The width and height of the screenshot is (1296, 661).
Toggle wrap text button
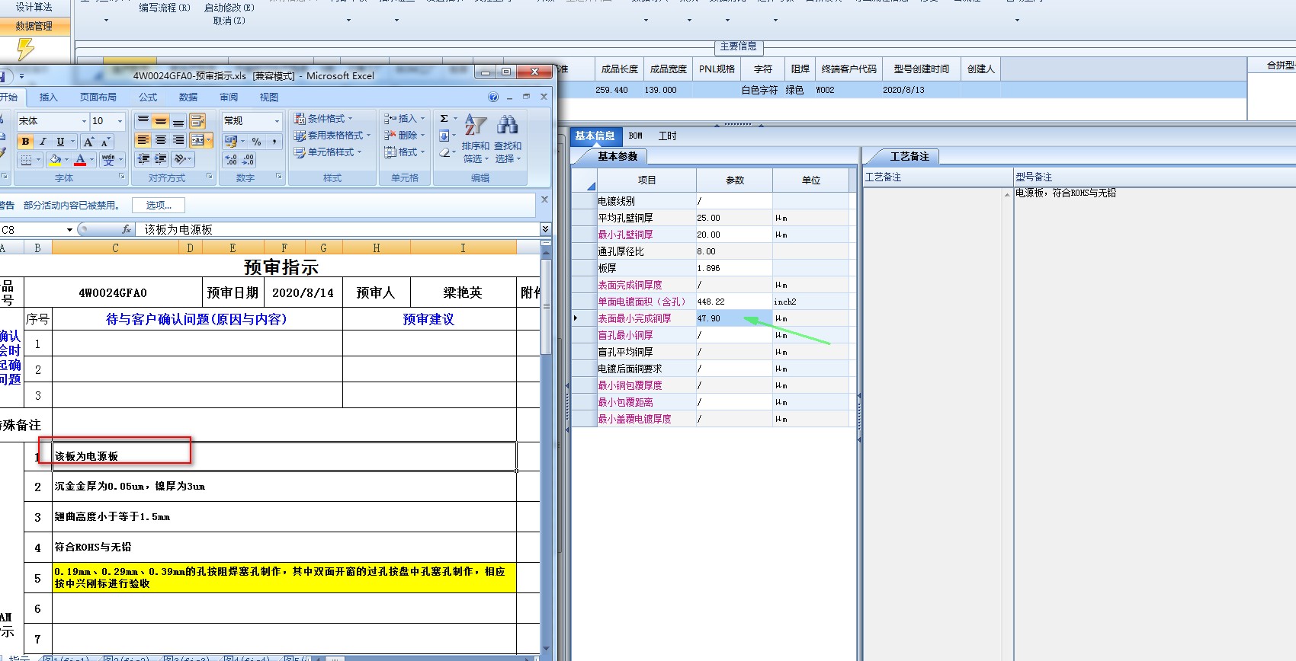pyautogui.click(x=197, y=121)
